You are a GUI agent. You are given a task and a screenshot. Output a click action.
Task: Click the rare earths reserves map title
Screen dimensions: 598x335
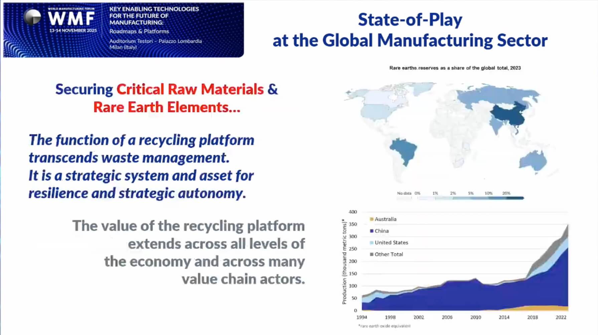tap(455, 68)
